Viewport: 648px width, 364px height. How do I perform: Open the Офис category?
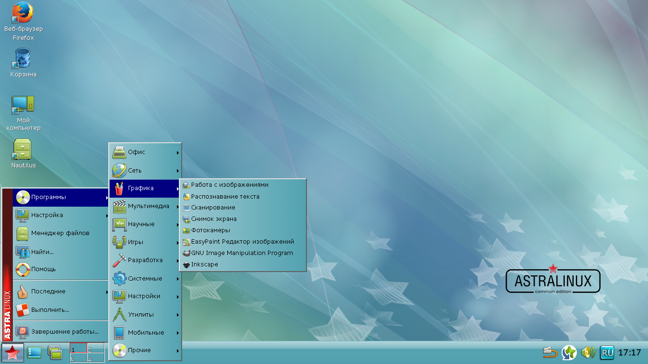pyautogui.click(x=145, y=152)
